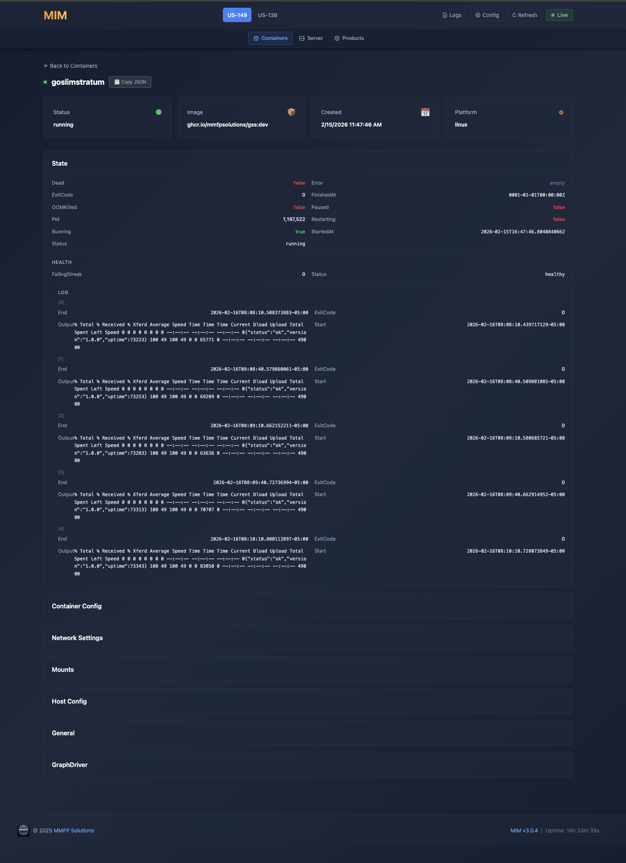
Task: Open the Containers section via its cube icon
Action: click(x=256, y=38)
